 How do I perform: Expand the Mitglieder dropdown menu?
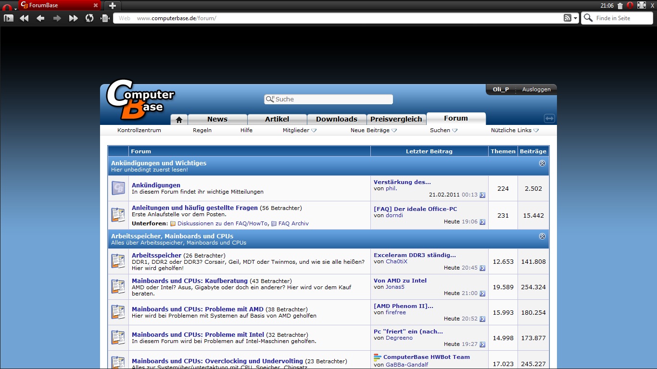coord(300,130)
